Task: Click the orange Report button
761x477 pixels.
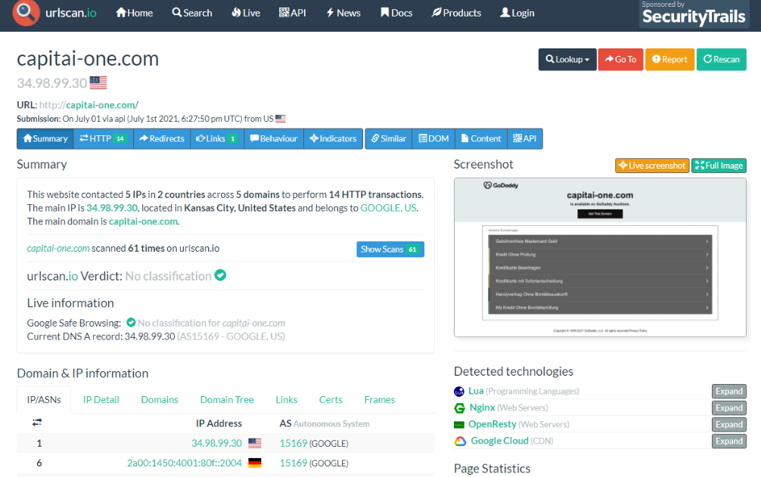Action: click(669, 60)
